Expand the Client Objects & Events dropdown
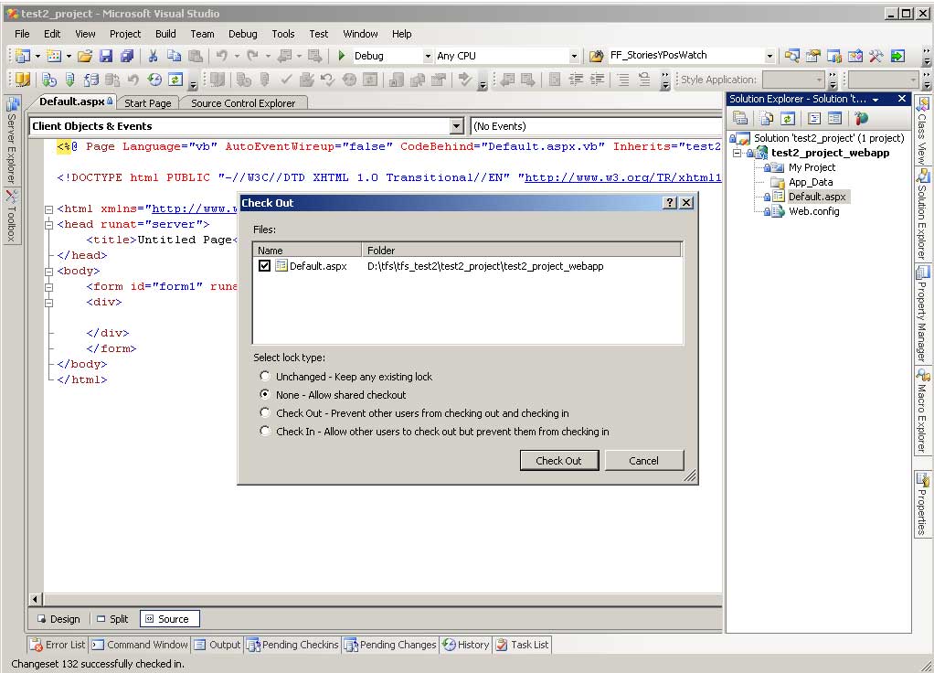 [456, 126]
